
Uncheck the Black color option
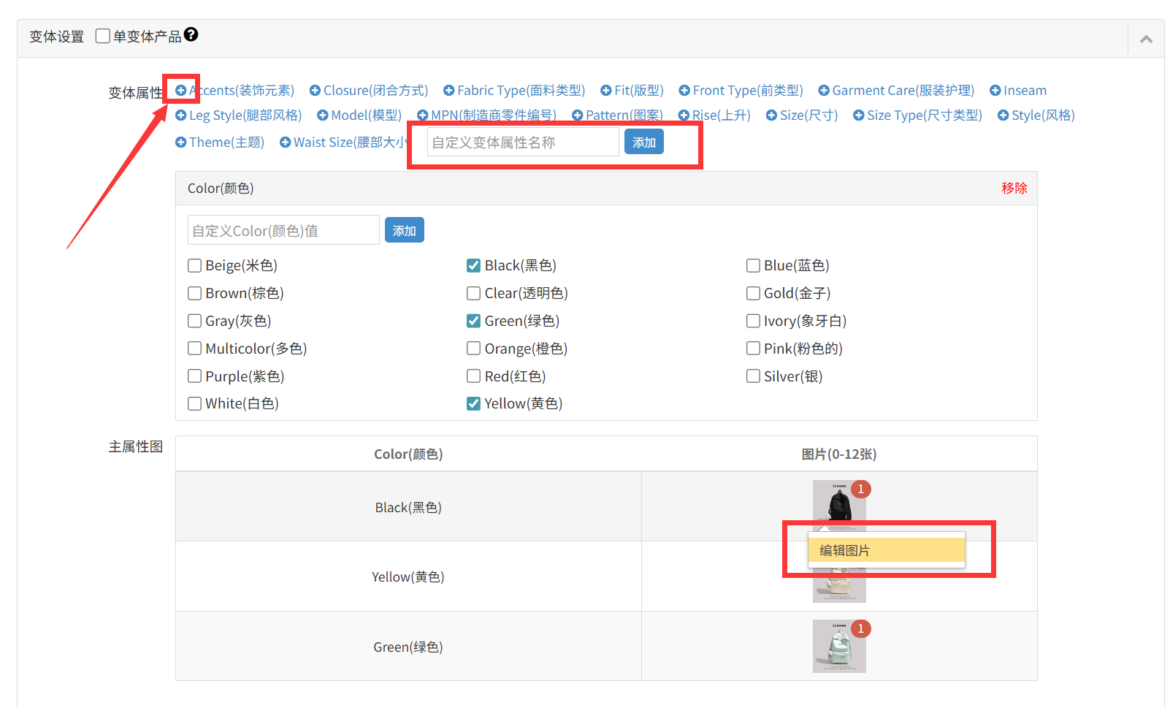pos(474,265)
